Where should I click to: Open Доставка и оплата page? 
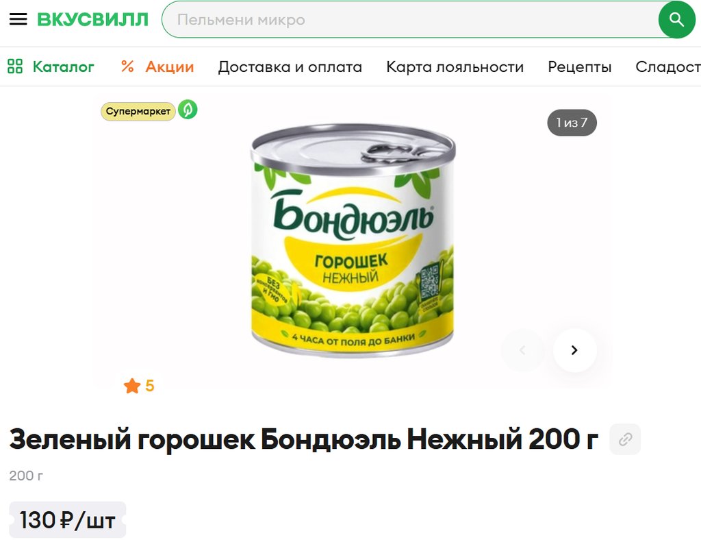coord(290,66)
